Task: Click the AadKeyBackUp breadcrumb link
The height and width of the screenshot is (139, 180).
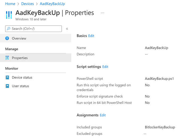Action: (52, 4)
